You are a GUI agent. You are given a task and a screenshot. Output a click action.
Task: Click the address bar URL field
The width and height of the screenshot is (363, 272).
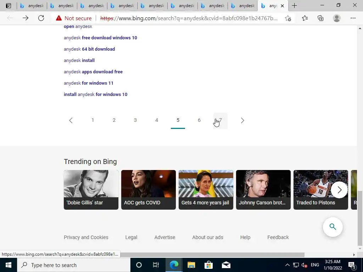point(189,18)
